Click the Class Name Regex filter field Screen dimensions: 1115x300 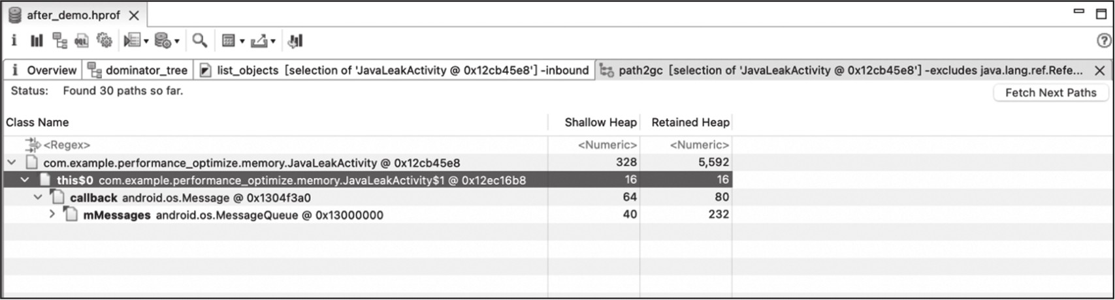(276, 145)
